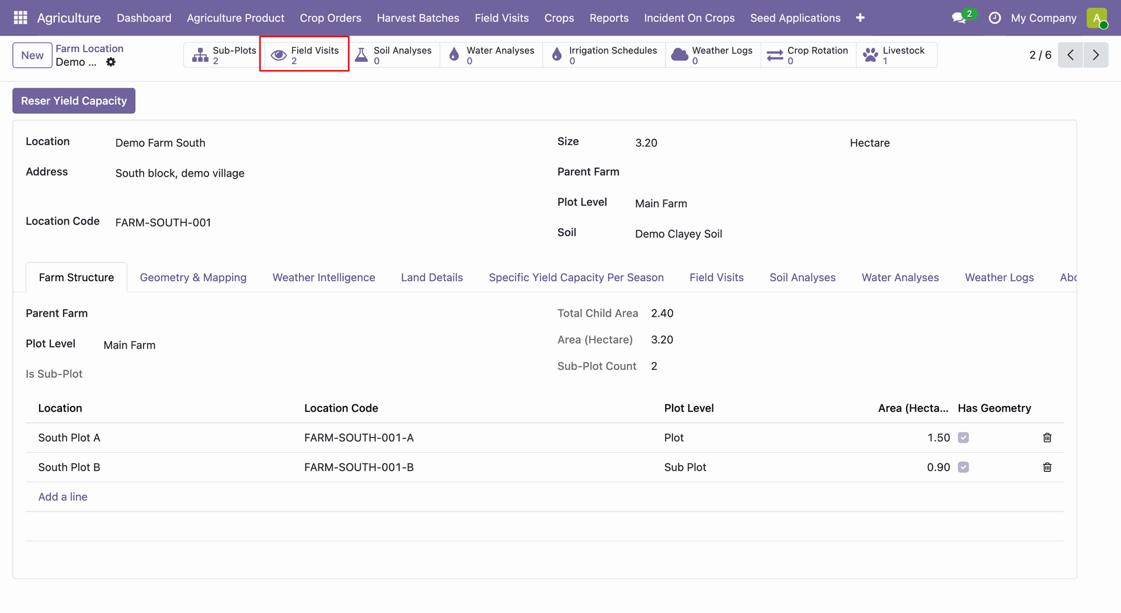Click the New record button
The width and height of the screenshot is (1121, 613).
click(x=32, y=55)
